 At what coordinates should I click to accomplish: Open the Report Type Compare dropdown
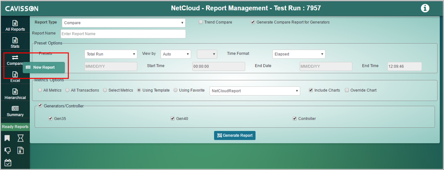pos(124,23)
